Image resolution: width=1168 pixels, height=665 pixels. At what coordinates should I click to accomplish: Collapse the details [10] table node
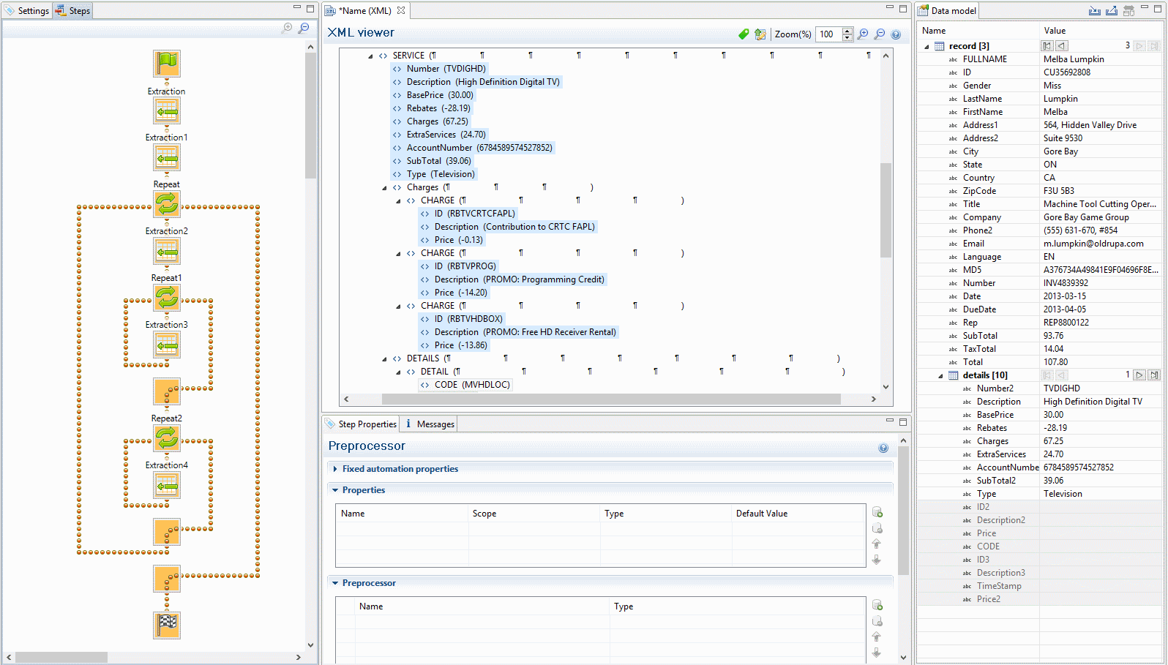point(941,375)
